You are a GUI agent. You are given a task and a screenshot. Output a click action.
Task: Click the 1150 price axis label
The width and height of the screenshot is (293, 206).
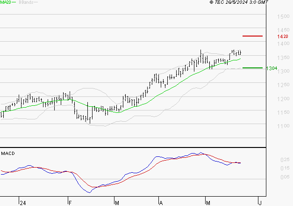(283, 112)
